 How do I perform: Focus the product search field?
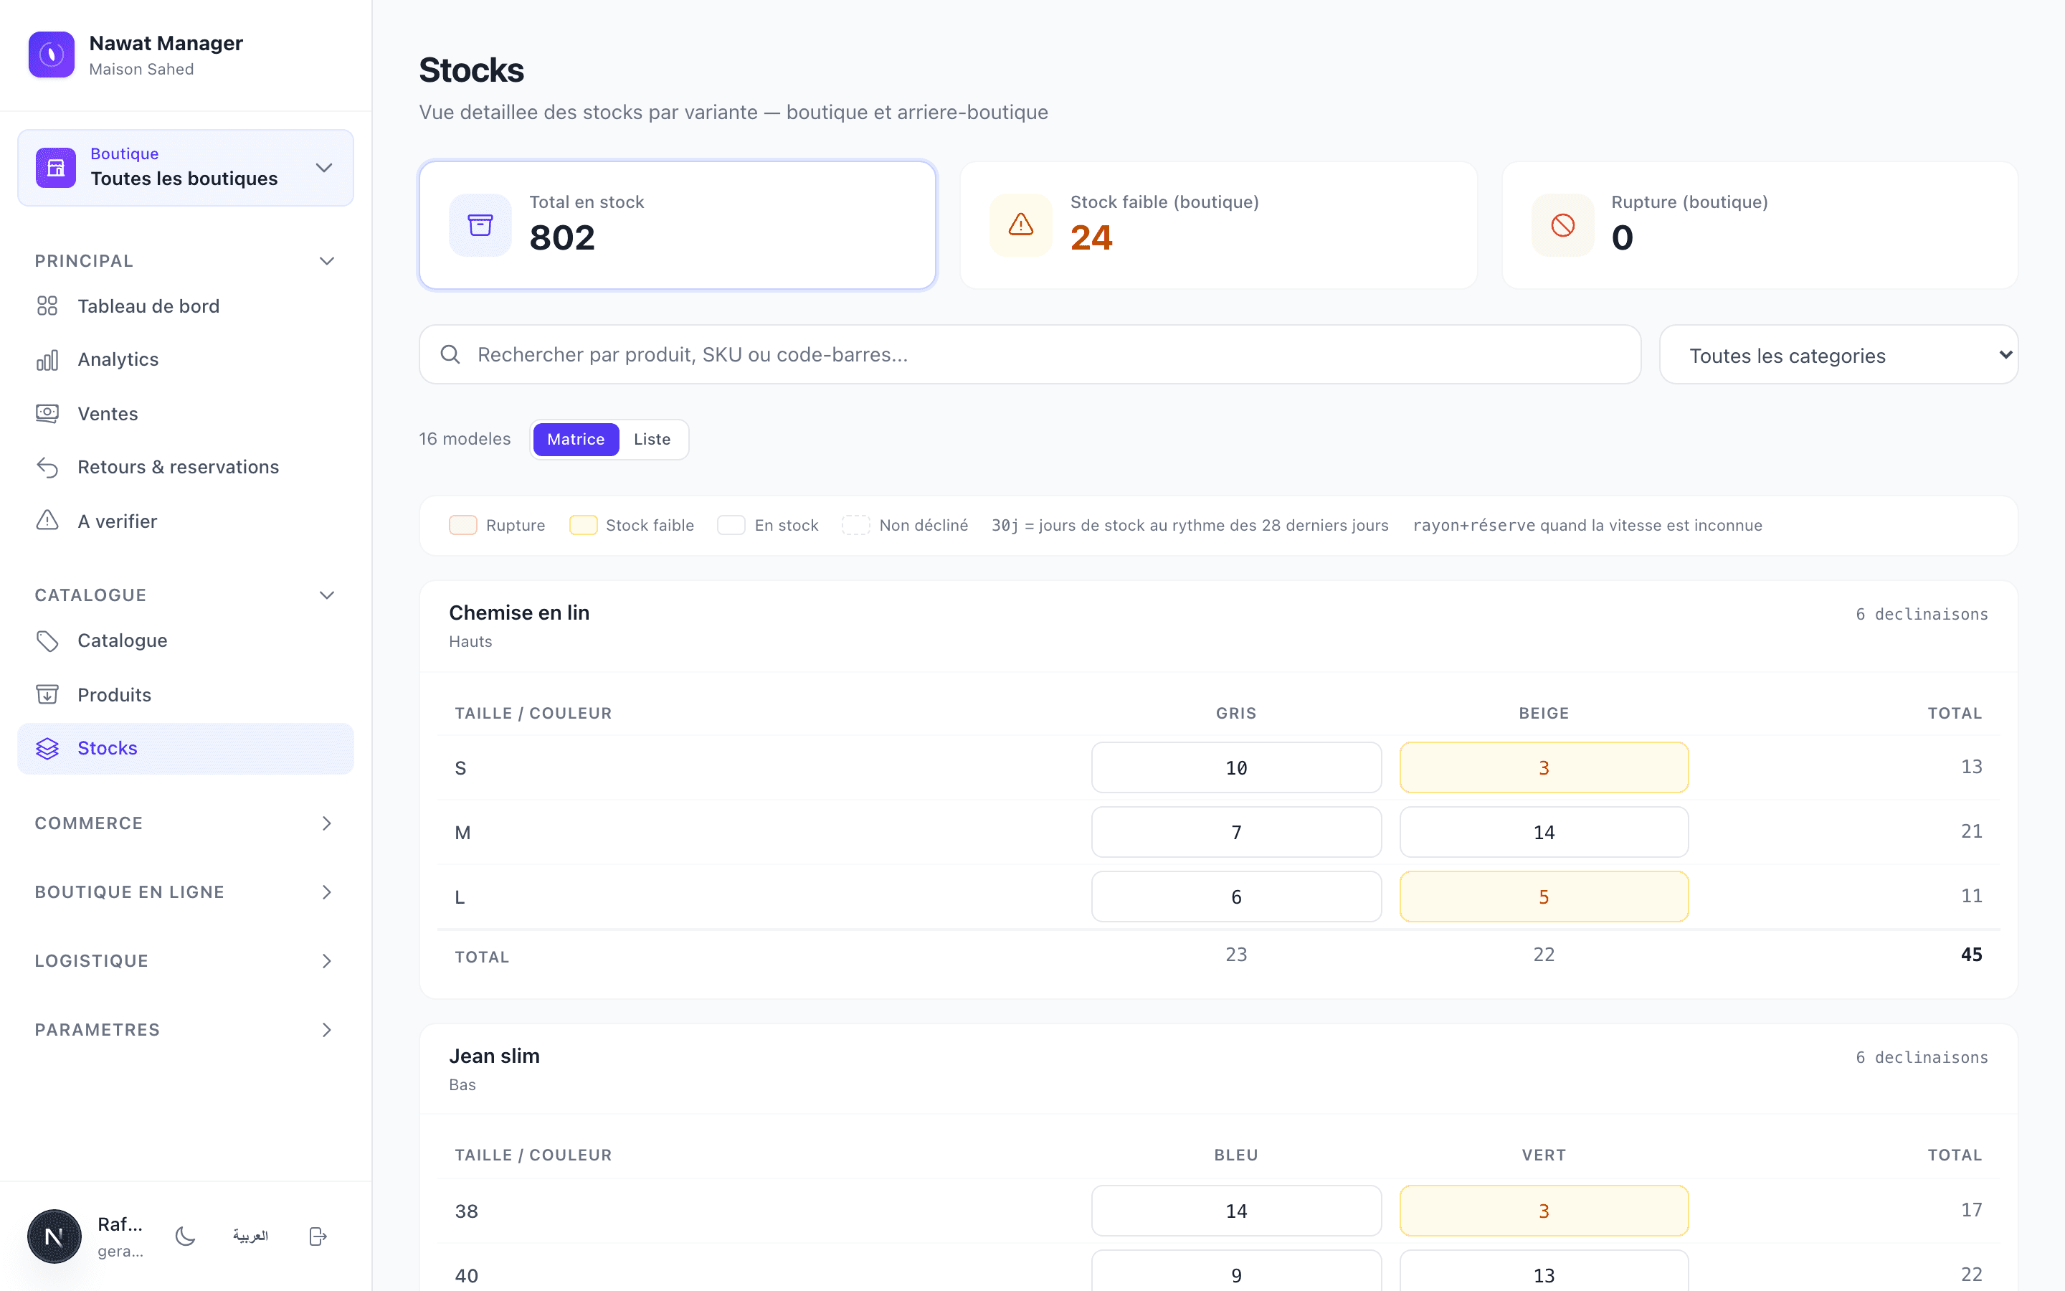[x=1030, y=354]
